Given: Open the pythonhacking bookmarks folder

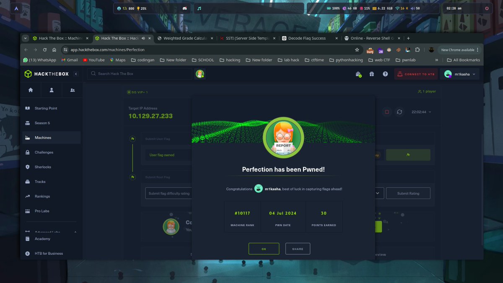Looking at the screenshot, I should [345, 60].
